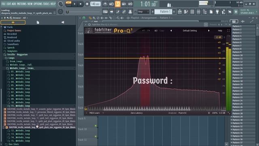Open the Piano roll view icon
The image size is (259, 146).
pos(186,12)
